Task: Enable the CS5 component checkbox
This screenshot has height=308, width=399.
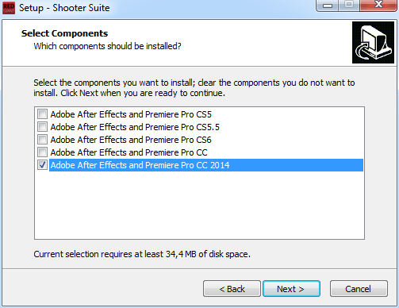Action: pos(42,114)
